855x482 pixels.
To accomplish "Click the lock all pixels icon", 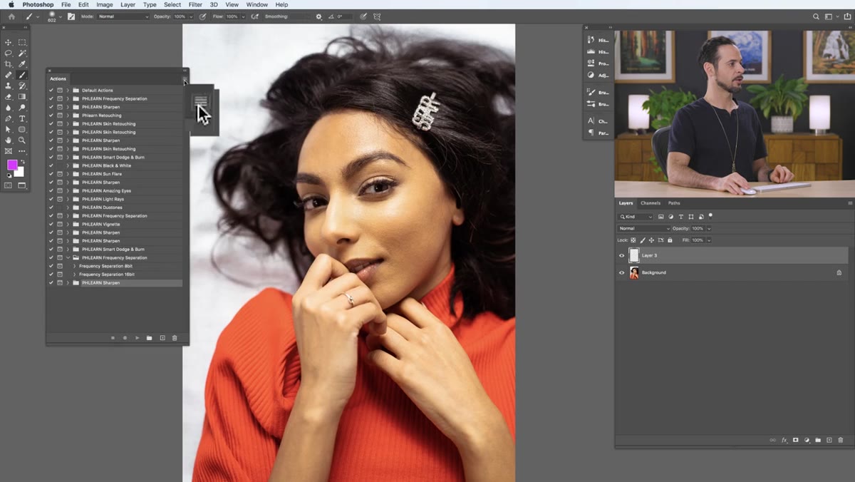I will (670, 240).
